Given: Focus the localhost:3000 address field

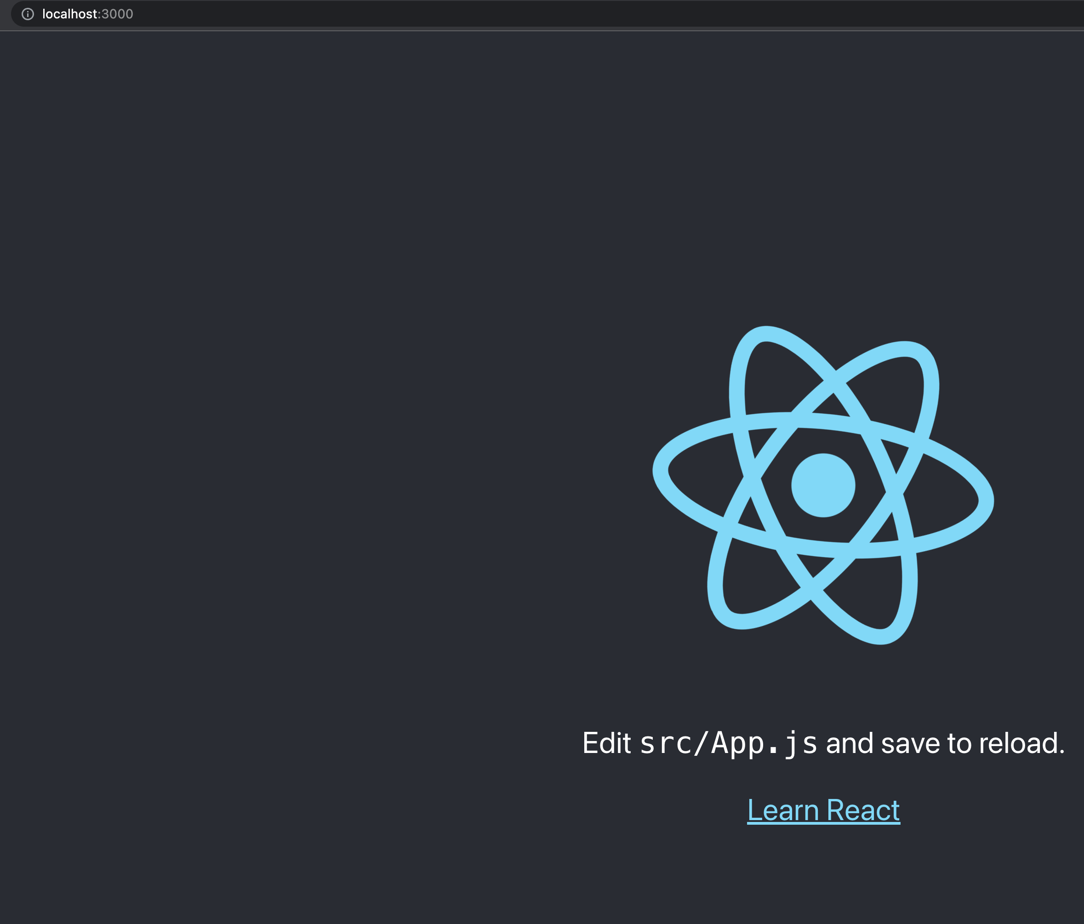Looking at the screenshot, I should (547, 14).
